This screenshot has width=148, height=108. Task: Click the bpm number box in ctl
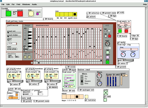[107, 31]
